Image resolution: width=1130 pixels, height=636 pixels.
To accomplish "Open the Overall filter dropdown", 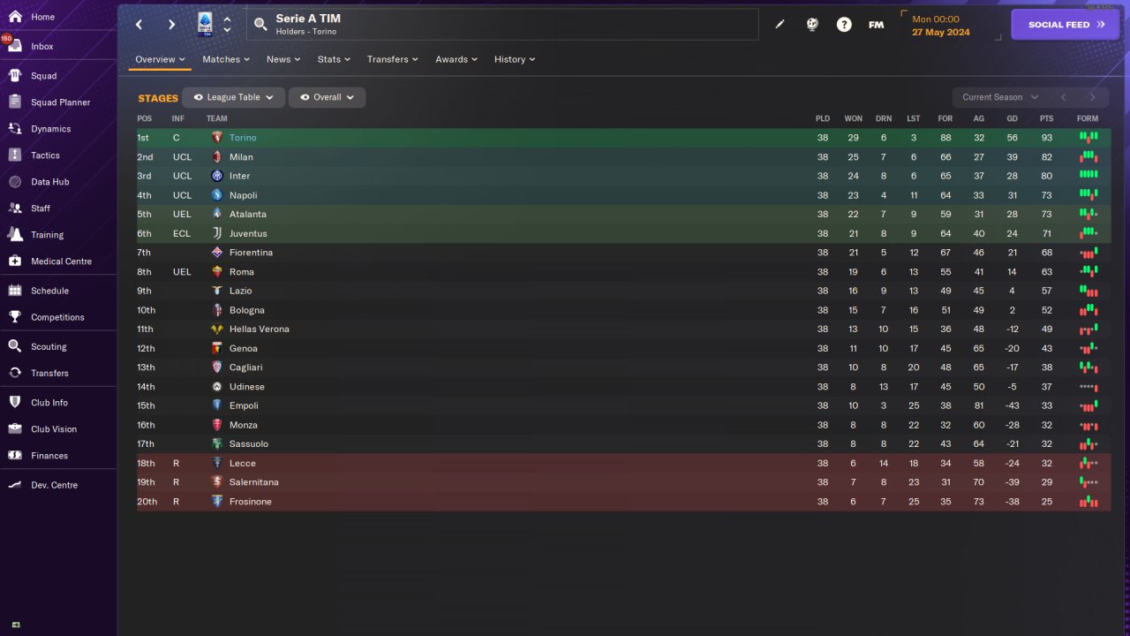I will click(x=327, y=97).
